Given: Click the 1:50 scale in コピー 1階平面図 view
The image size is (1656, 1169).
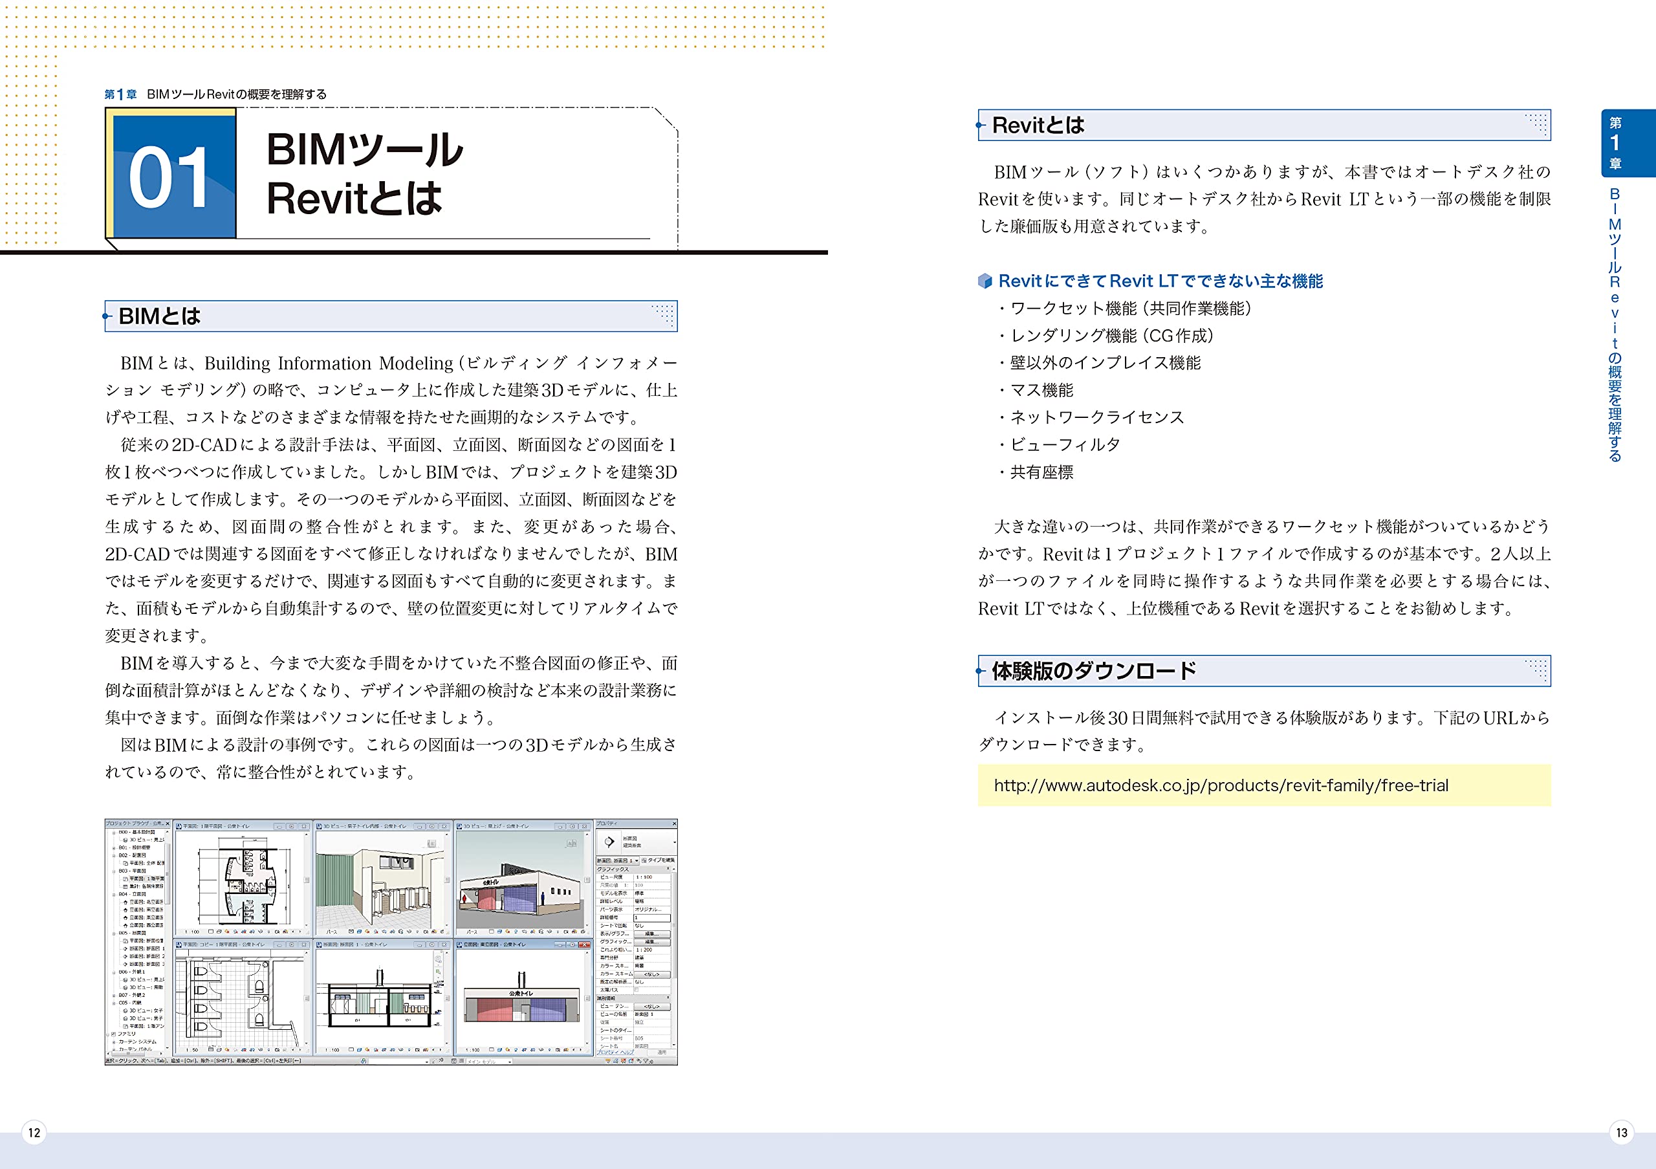Looking at the screenshot, I should click(x=193, y=1050).
